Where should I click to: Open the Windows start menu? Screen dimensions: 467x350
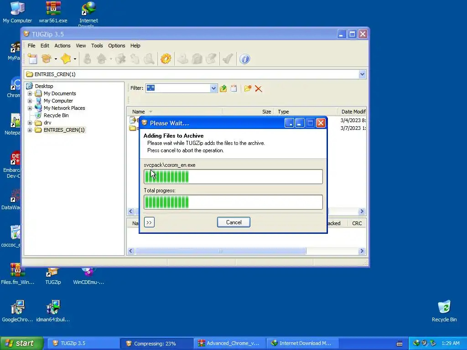point(22,343)
